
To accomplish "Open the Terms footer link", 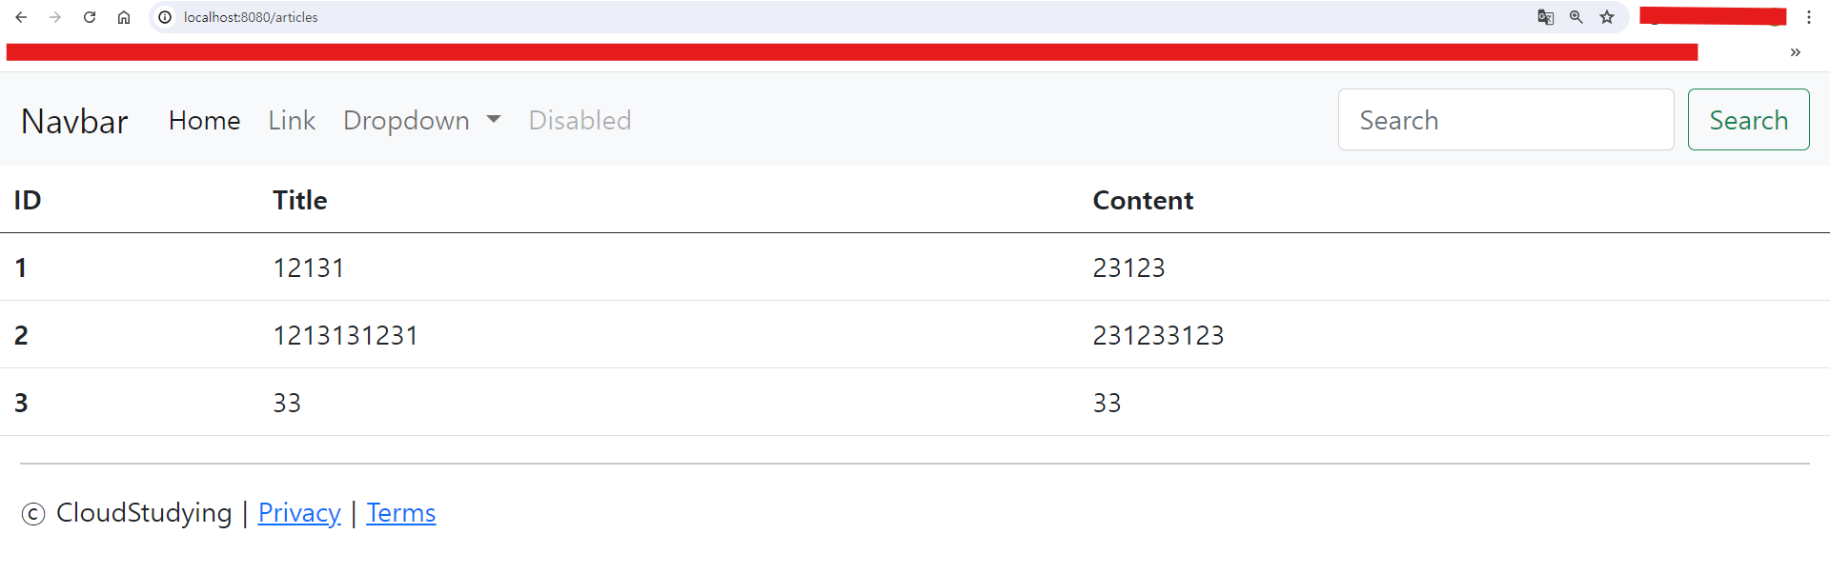I will click(401, 512).
